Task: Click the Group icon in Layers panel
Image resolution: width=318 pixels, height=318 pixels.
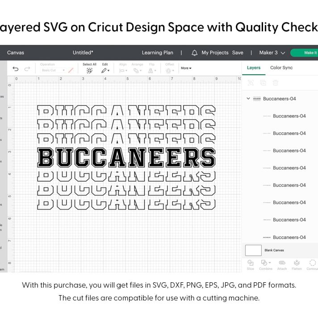Action: [x=251, y=83]
